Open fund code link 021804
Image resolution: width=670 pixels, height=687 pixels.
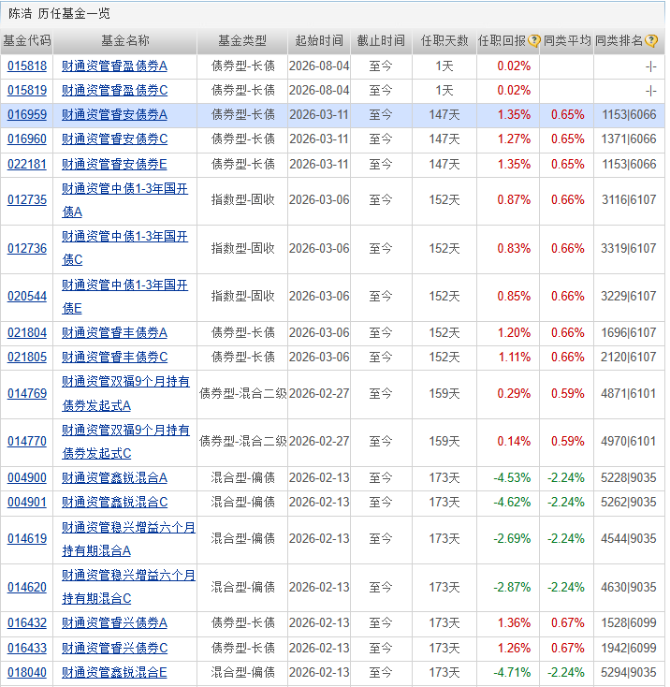pyautogui.click(x=27, y=332)
